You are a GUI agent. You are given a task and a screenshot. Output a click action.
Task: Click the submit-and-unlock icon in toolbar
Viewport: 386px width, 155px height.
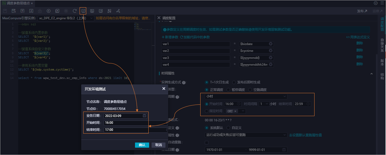coord(31,11)
